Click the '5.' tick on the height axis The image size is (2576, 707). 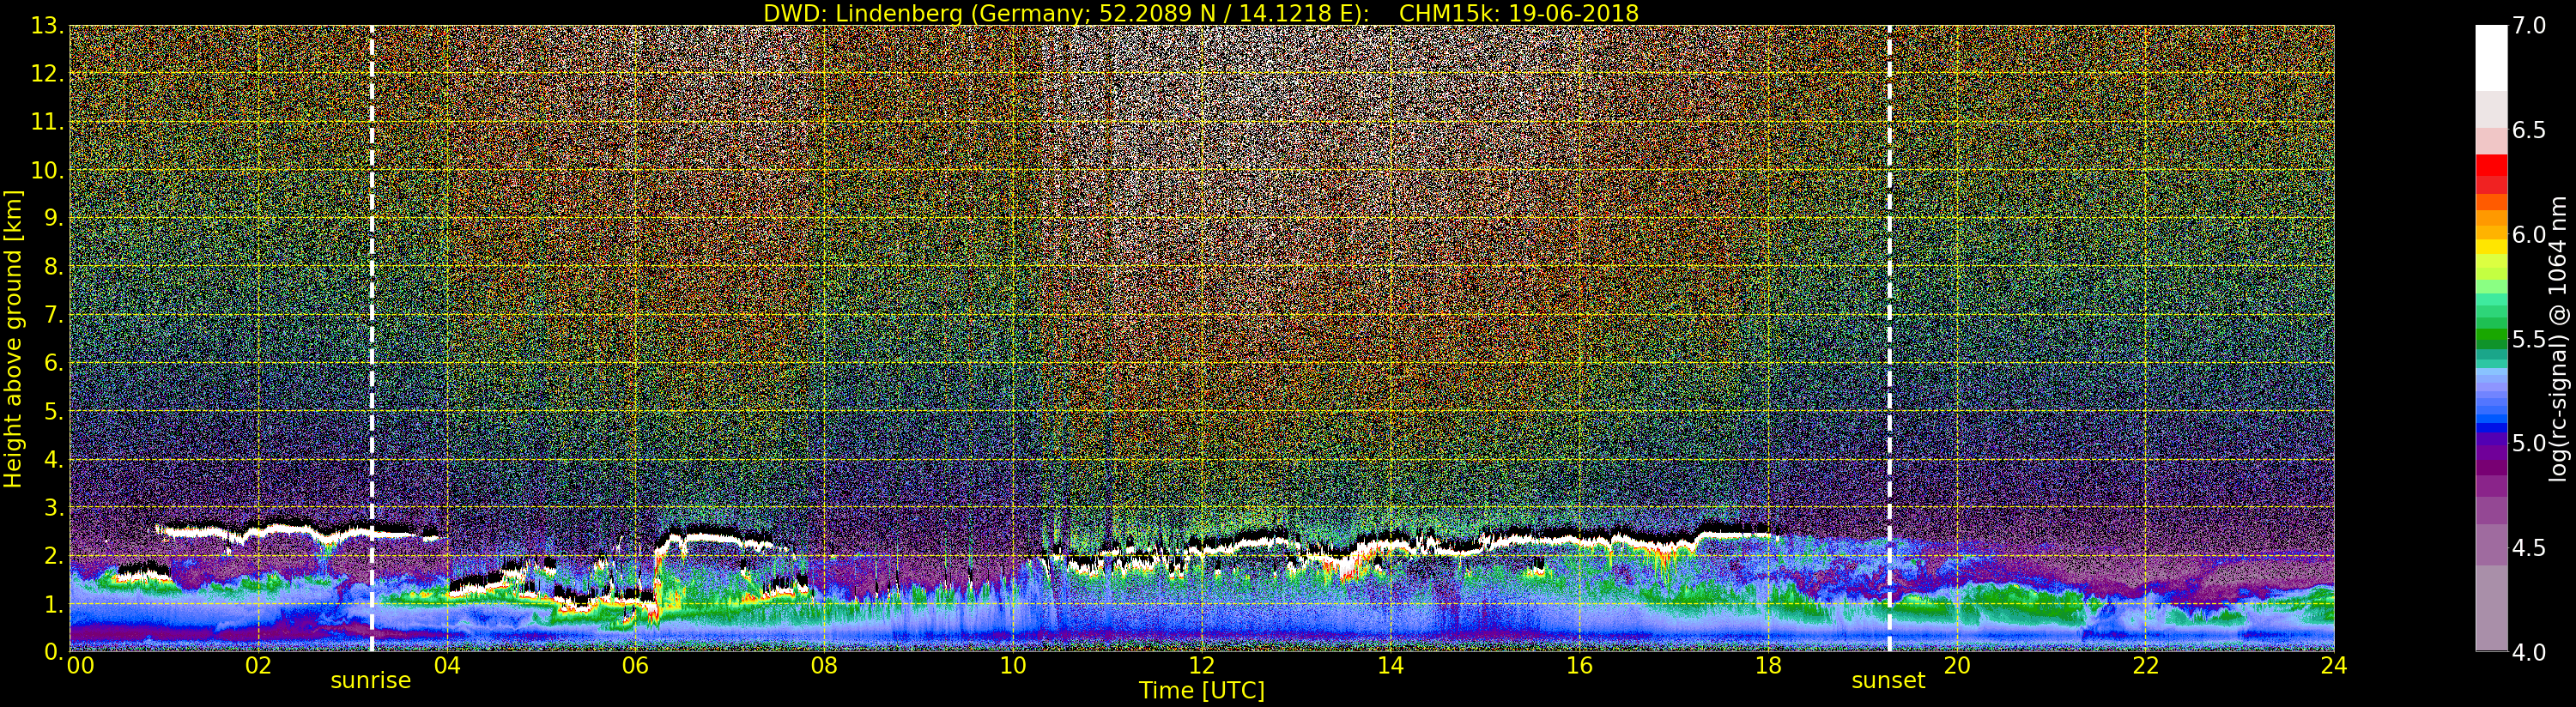53,411
